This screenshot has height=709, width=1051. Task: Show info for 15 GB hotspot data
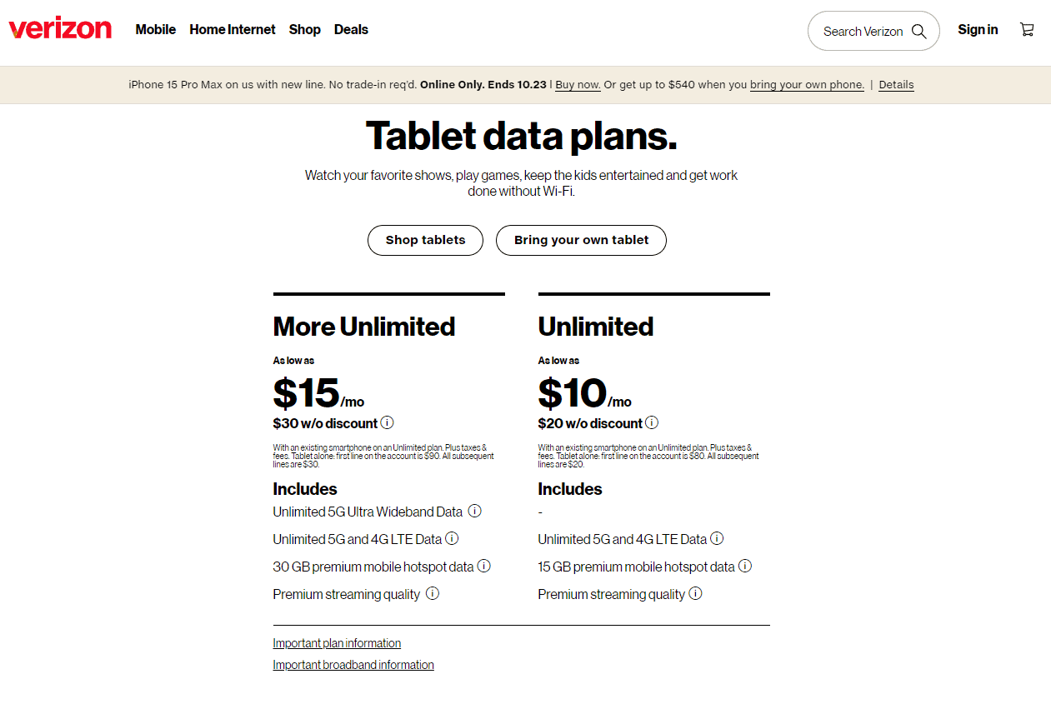point(745,567)
